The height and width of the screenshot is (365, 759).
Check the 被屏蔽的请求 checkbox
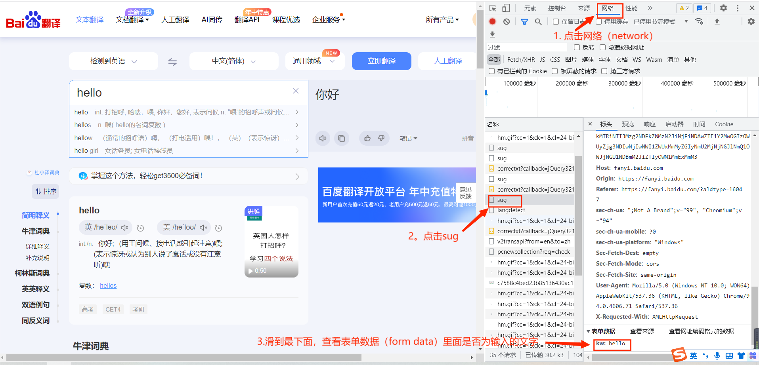point(555,71)
